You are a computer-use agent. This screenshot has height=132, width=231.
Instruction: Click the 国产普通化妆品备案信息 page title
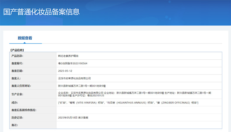point(42,12)
